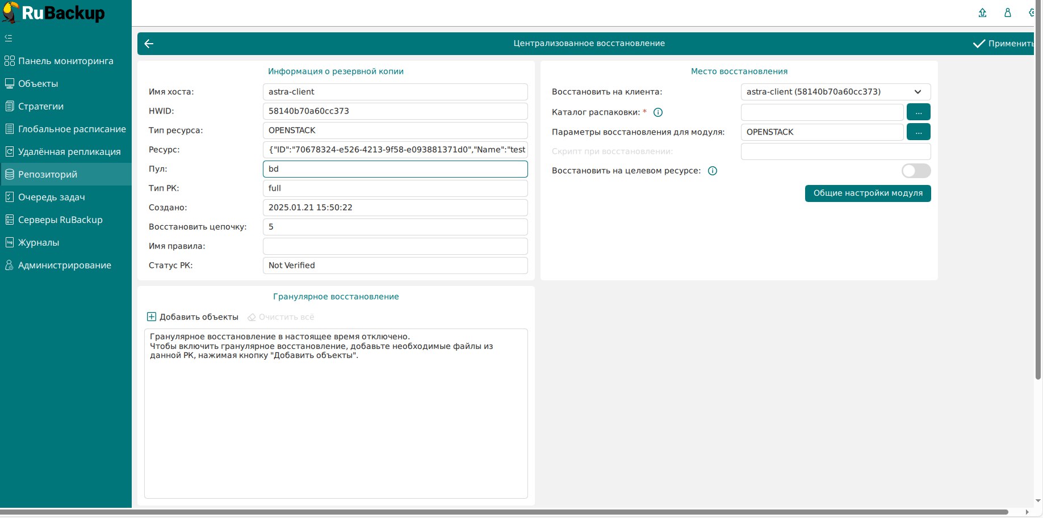Click the horizontal scrollbar at bottom
1043x518 pixels.
click(504, 512)
